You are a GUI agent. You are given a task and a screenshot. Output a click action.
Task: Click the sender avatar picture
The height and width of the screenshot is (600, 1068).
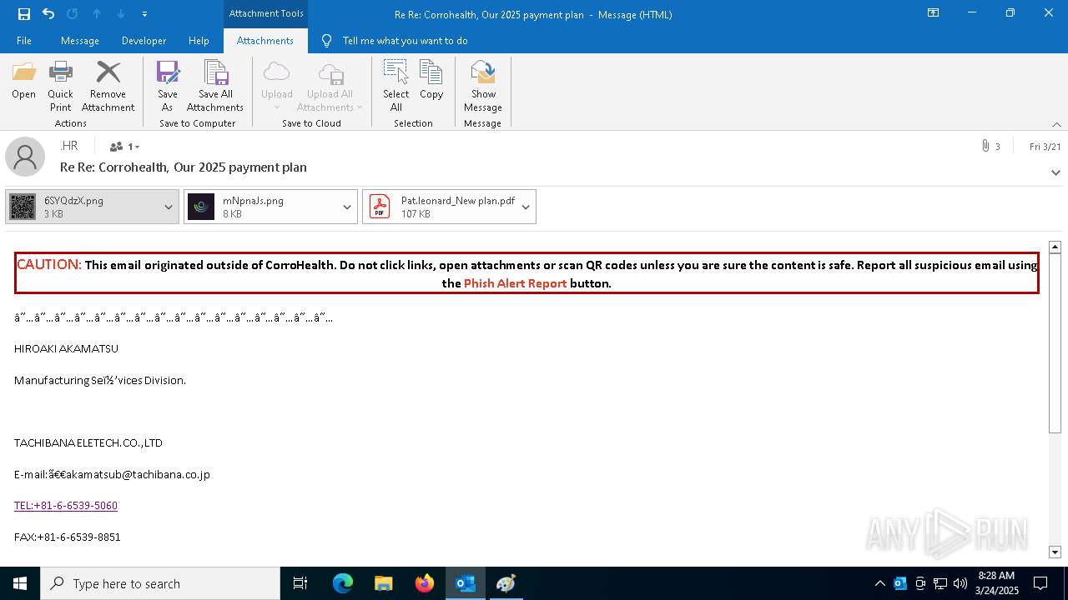tap(25, 157)
